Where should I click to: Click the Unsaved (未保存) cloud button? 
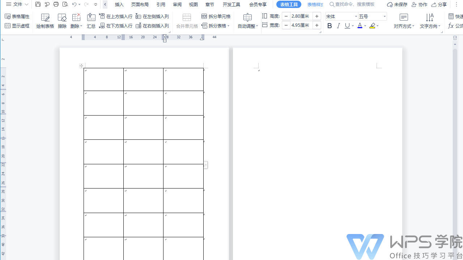397,5
